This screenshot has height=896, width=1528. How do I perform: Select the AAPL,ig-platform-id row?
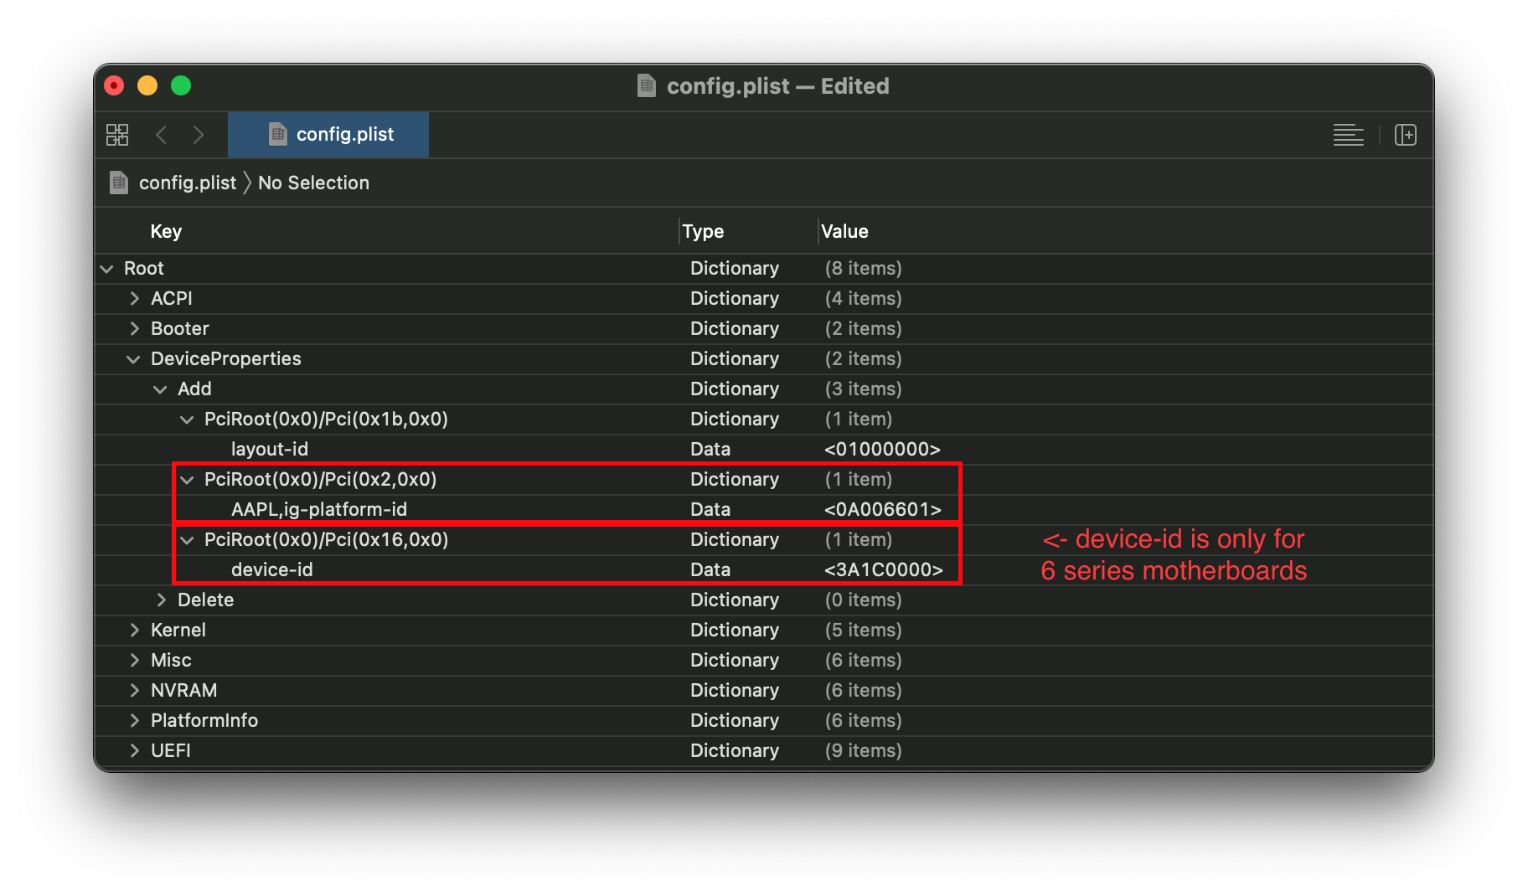(318, 510)
